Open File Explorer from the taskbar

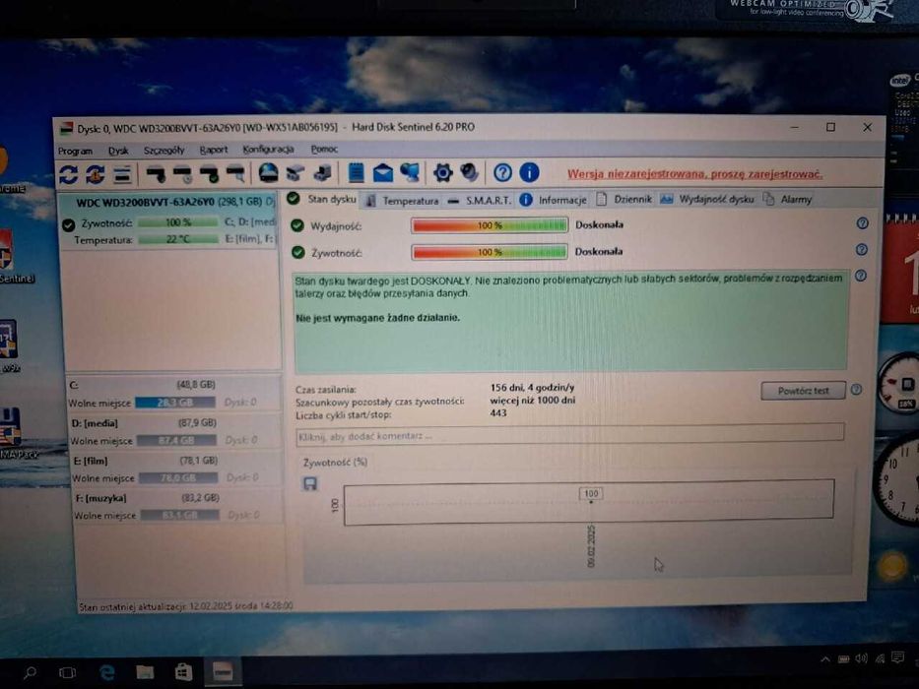(x=145, y=672)
